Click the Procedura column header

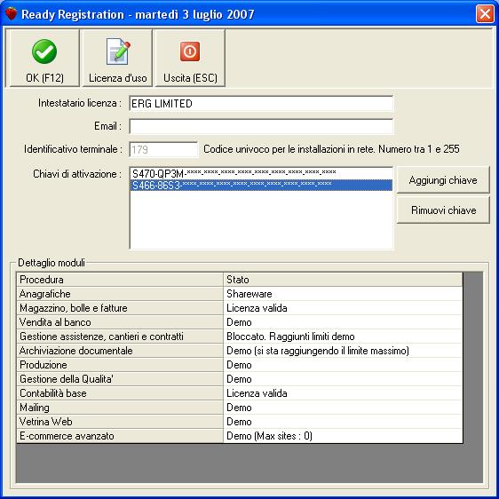[120, 280]
